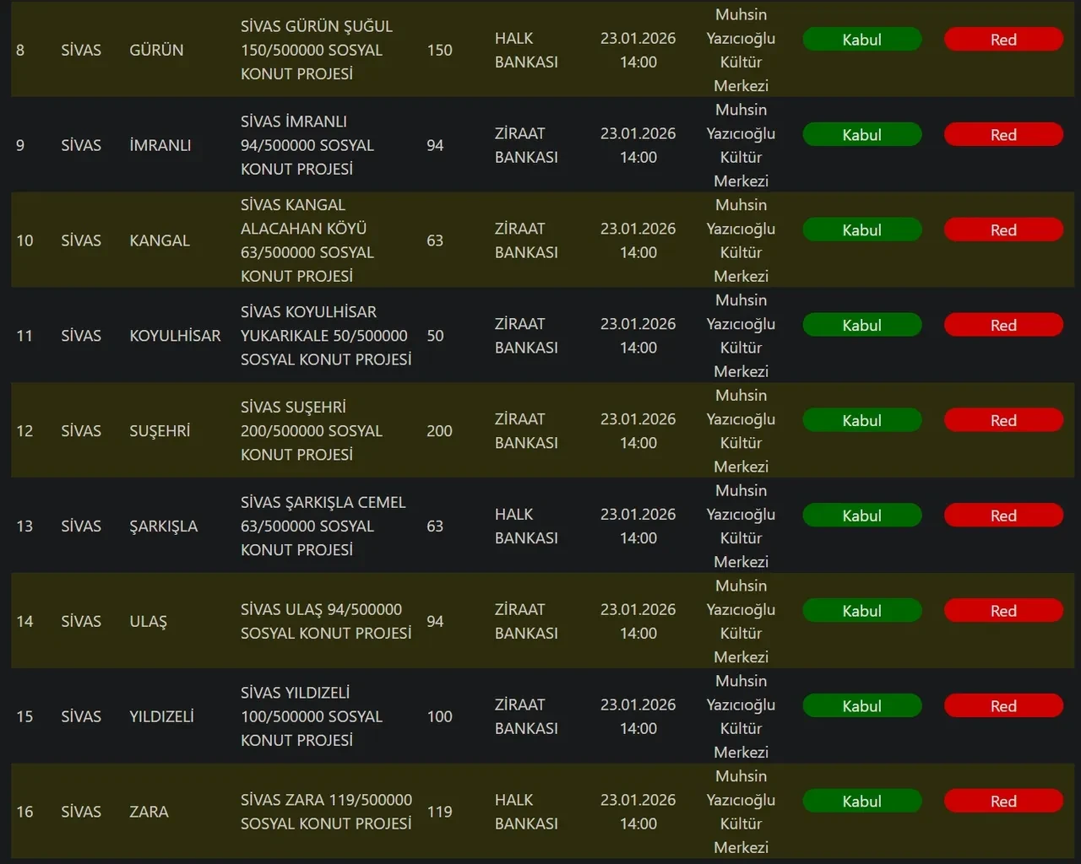Click the SİVAS KANGAL ALACAHAN KÖYÜ project text

pyautogui.click(x=307, y=240)
